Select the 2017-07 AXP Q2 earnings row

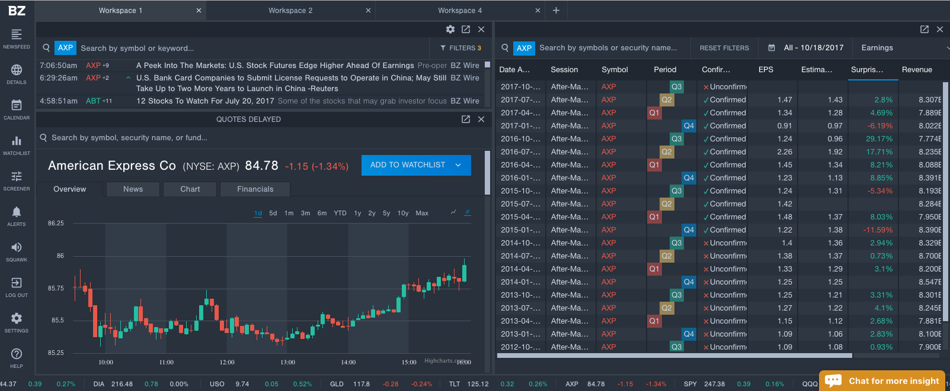tap(720, 100)
